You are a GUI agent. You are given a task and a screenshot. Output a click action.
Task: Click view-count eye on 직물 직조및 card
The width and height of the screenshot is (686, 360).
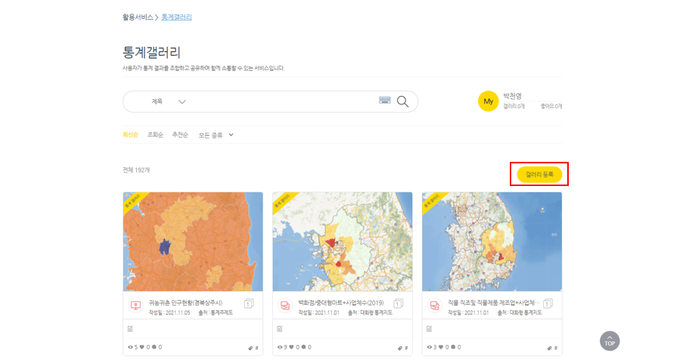430,347
